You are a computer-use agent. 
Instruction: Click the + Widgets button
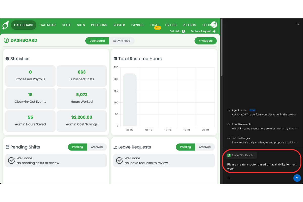[x=206, y=41]
